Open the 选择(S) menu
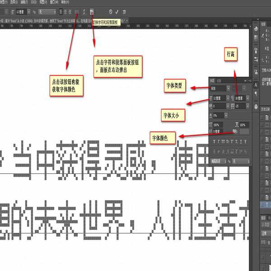Image resolution: width=271 pixels, height=271 pixels. 14,2
